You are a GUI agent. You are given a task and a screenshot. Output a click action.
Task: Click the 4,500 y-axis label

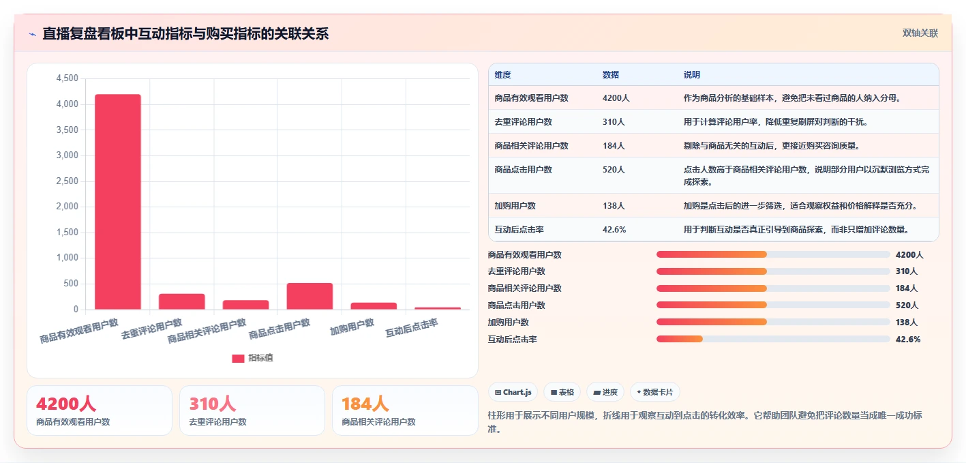pyautogui.click(x=67, y=78)
